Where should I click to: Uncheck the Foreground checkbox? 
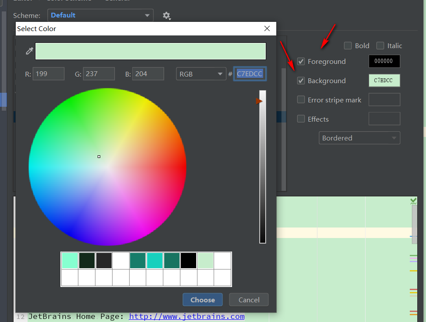coord(301,61)
